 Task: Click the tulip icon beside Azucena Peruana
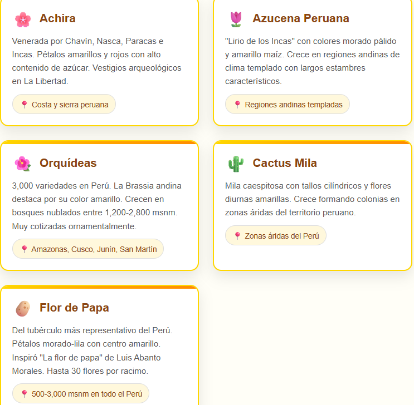(x=236, y=19)
